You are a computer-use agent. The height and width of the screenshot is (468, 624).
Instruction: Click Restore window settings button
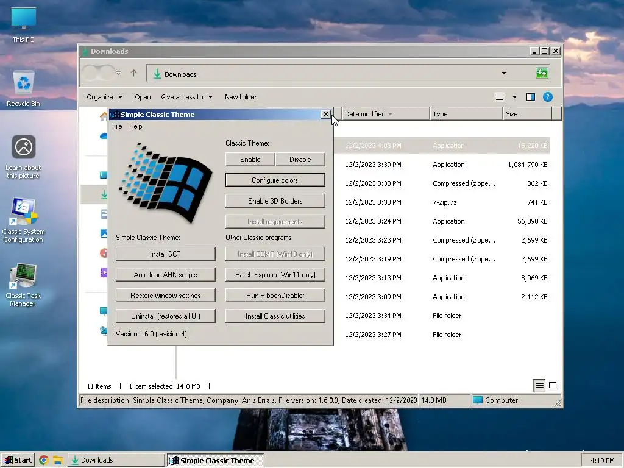(165, 296)
